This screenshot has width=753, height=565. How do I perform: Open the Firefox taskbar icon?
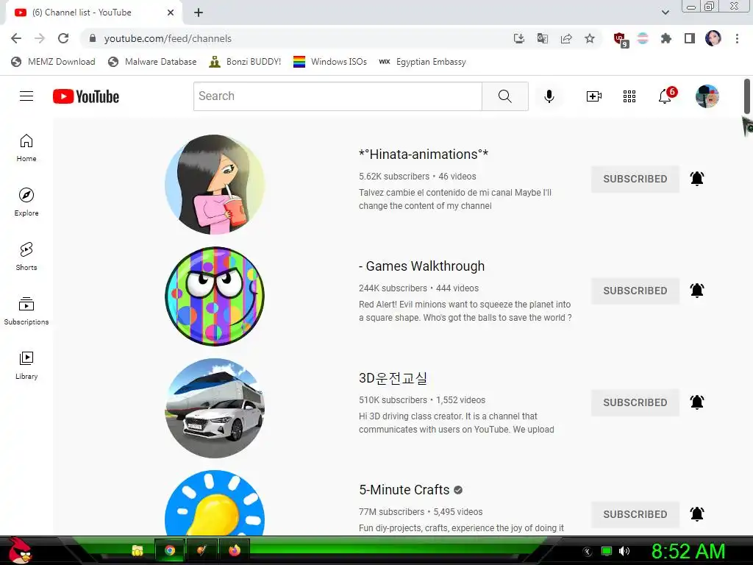235,550
